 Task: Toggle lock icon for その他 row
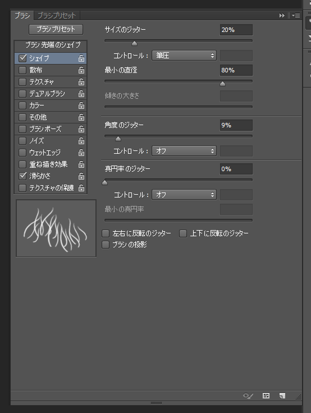[81, 117]
